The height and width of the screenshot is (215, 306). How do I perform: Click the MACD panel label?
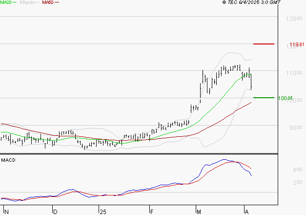(8, 160)
